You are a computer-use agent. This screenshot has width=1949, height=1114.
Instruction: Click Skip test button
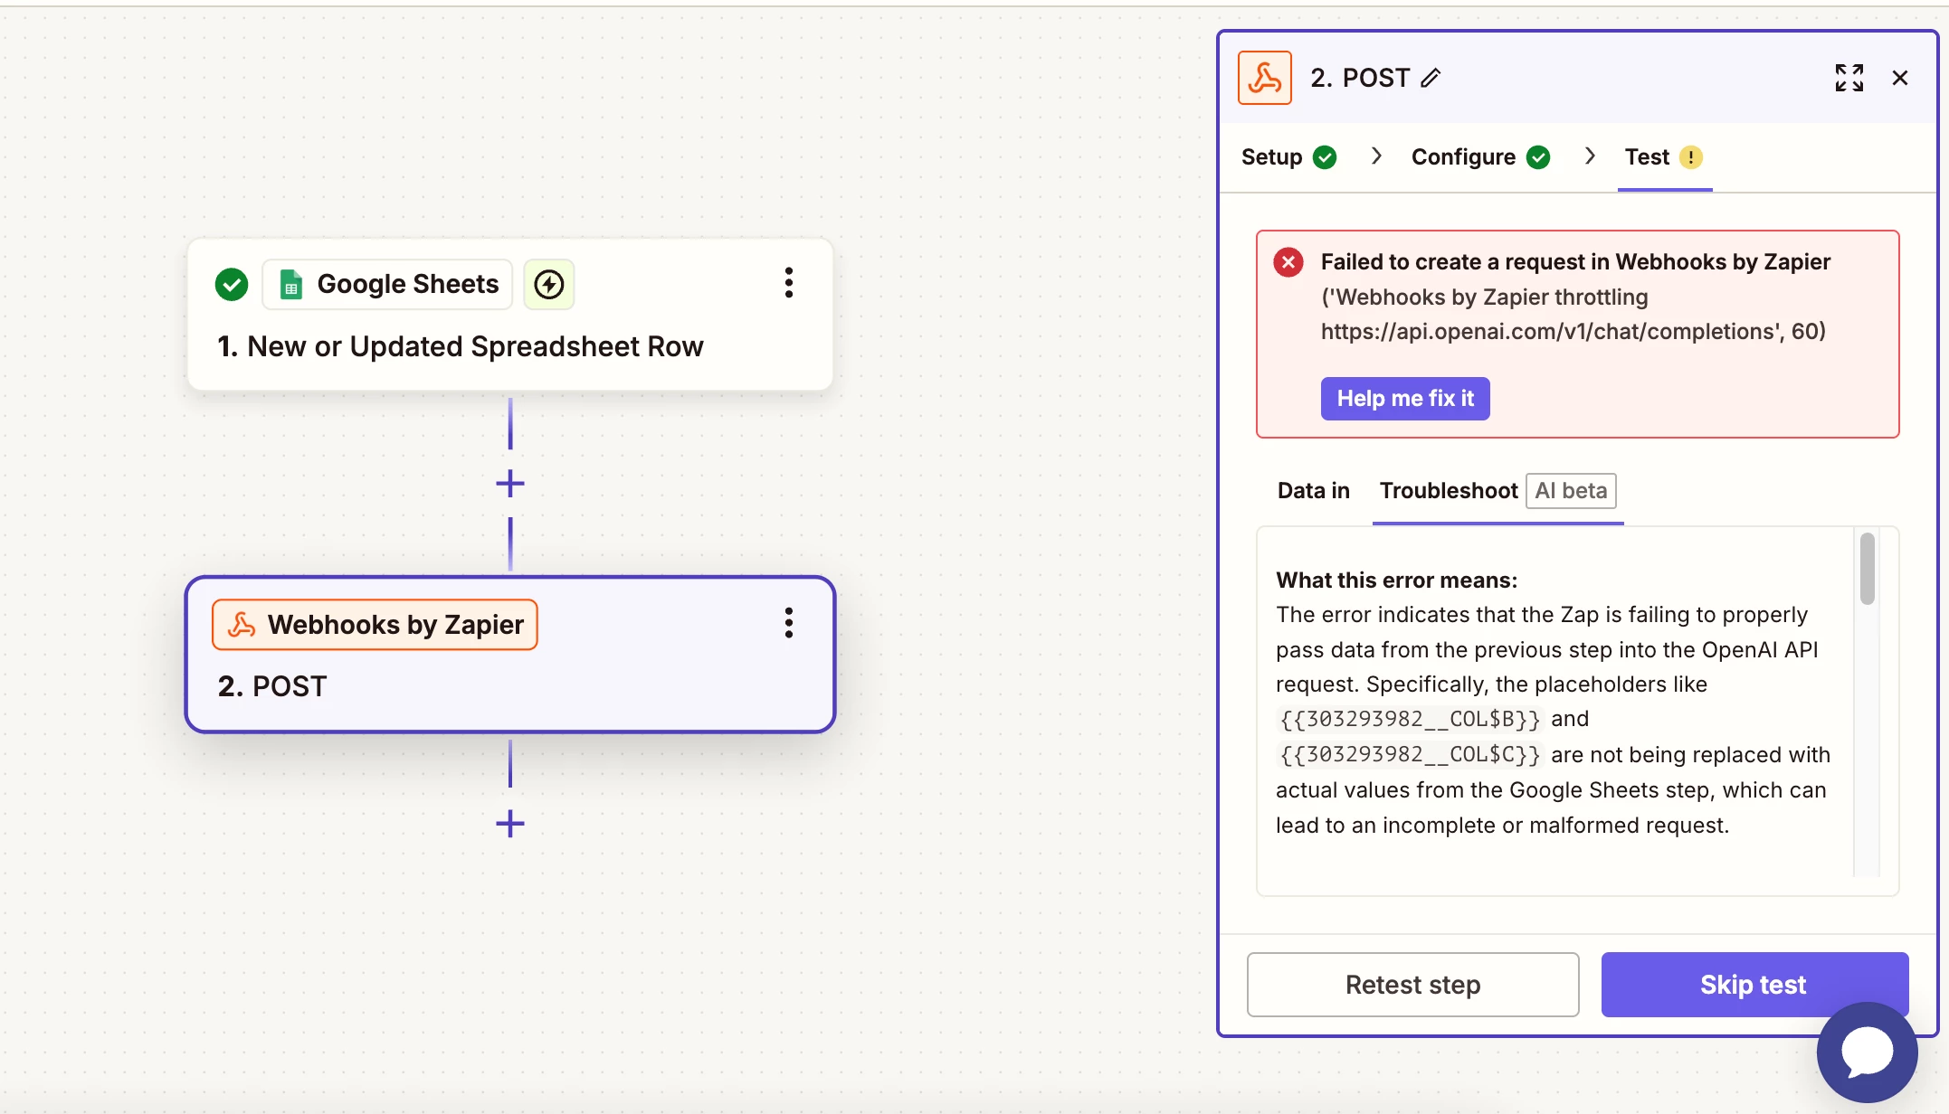[1754, 985]
